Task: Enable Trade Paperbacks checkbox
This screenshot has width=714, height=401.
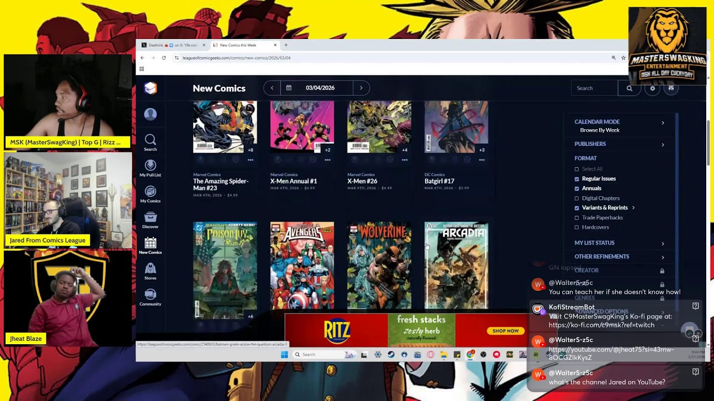Action: [577, 218]
